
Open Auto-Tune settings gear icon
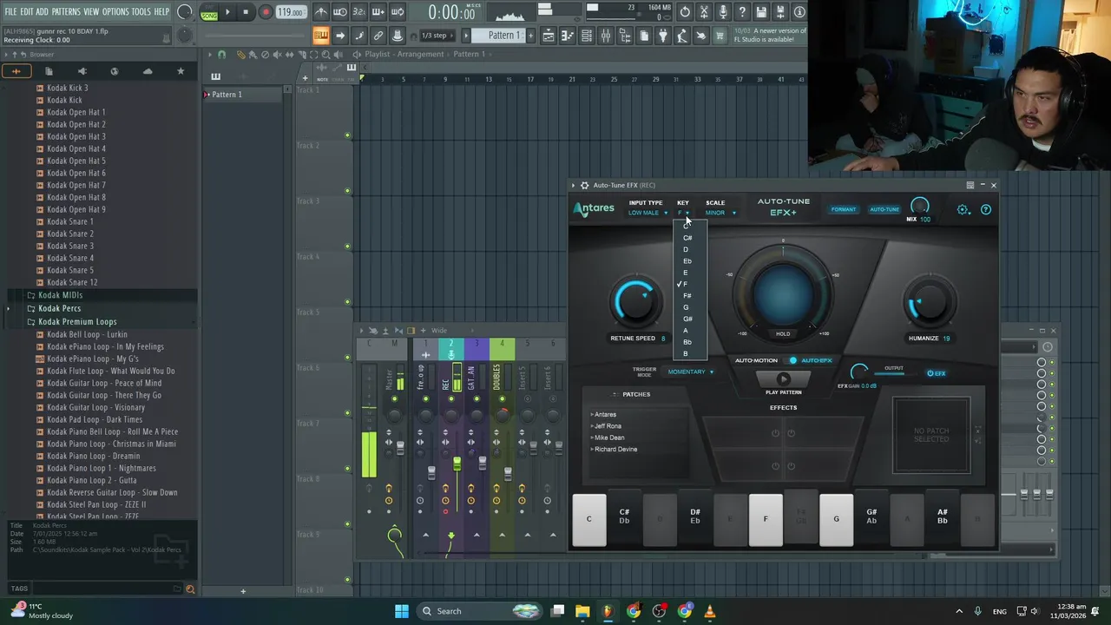tap(963, 209)
